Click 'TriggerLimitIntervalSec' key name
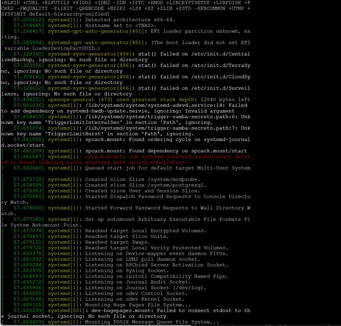 [83, 122]
